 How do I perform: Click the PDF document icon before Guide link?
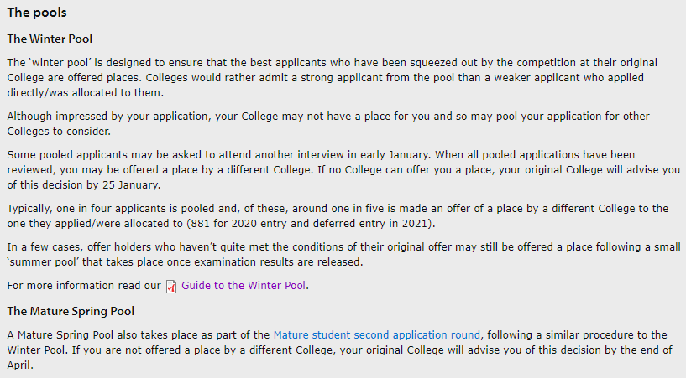coord(171,287)
